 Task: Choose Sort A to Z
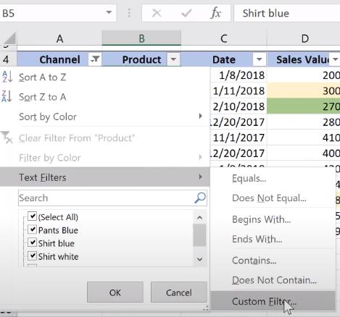(105, 77)
